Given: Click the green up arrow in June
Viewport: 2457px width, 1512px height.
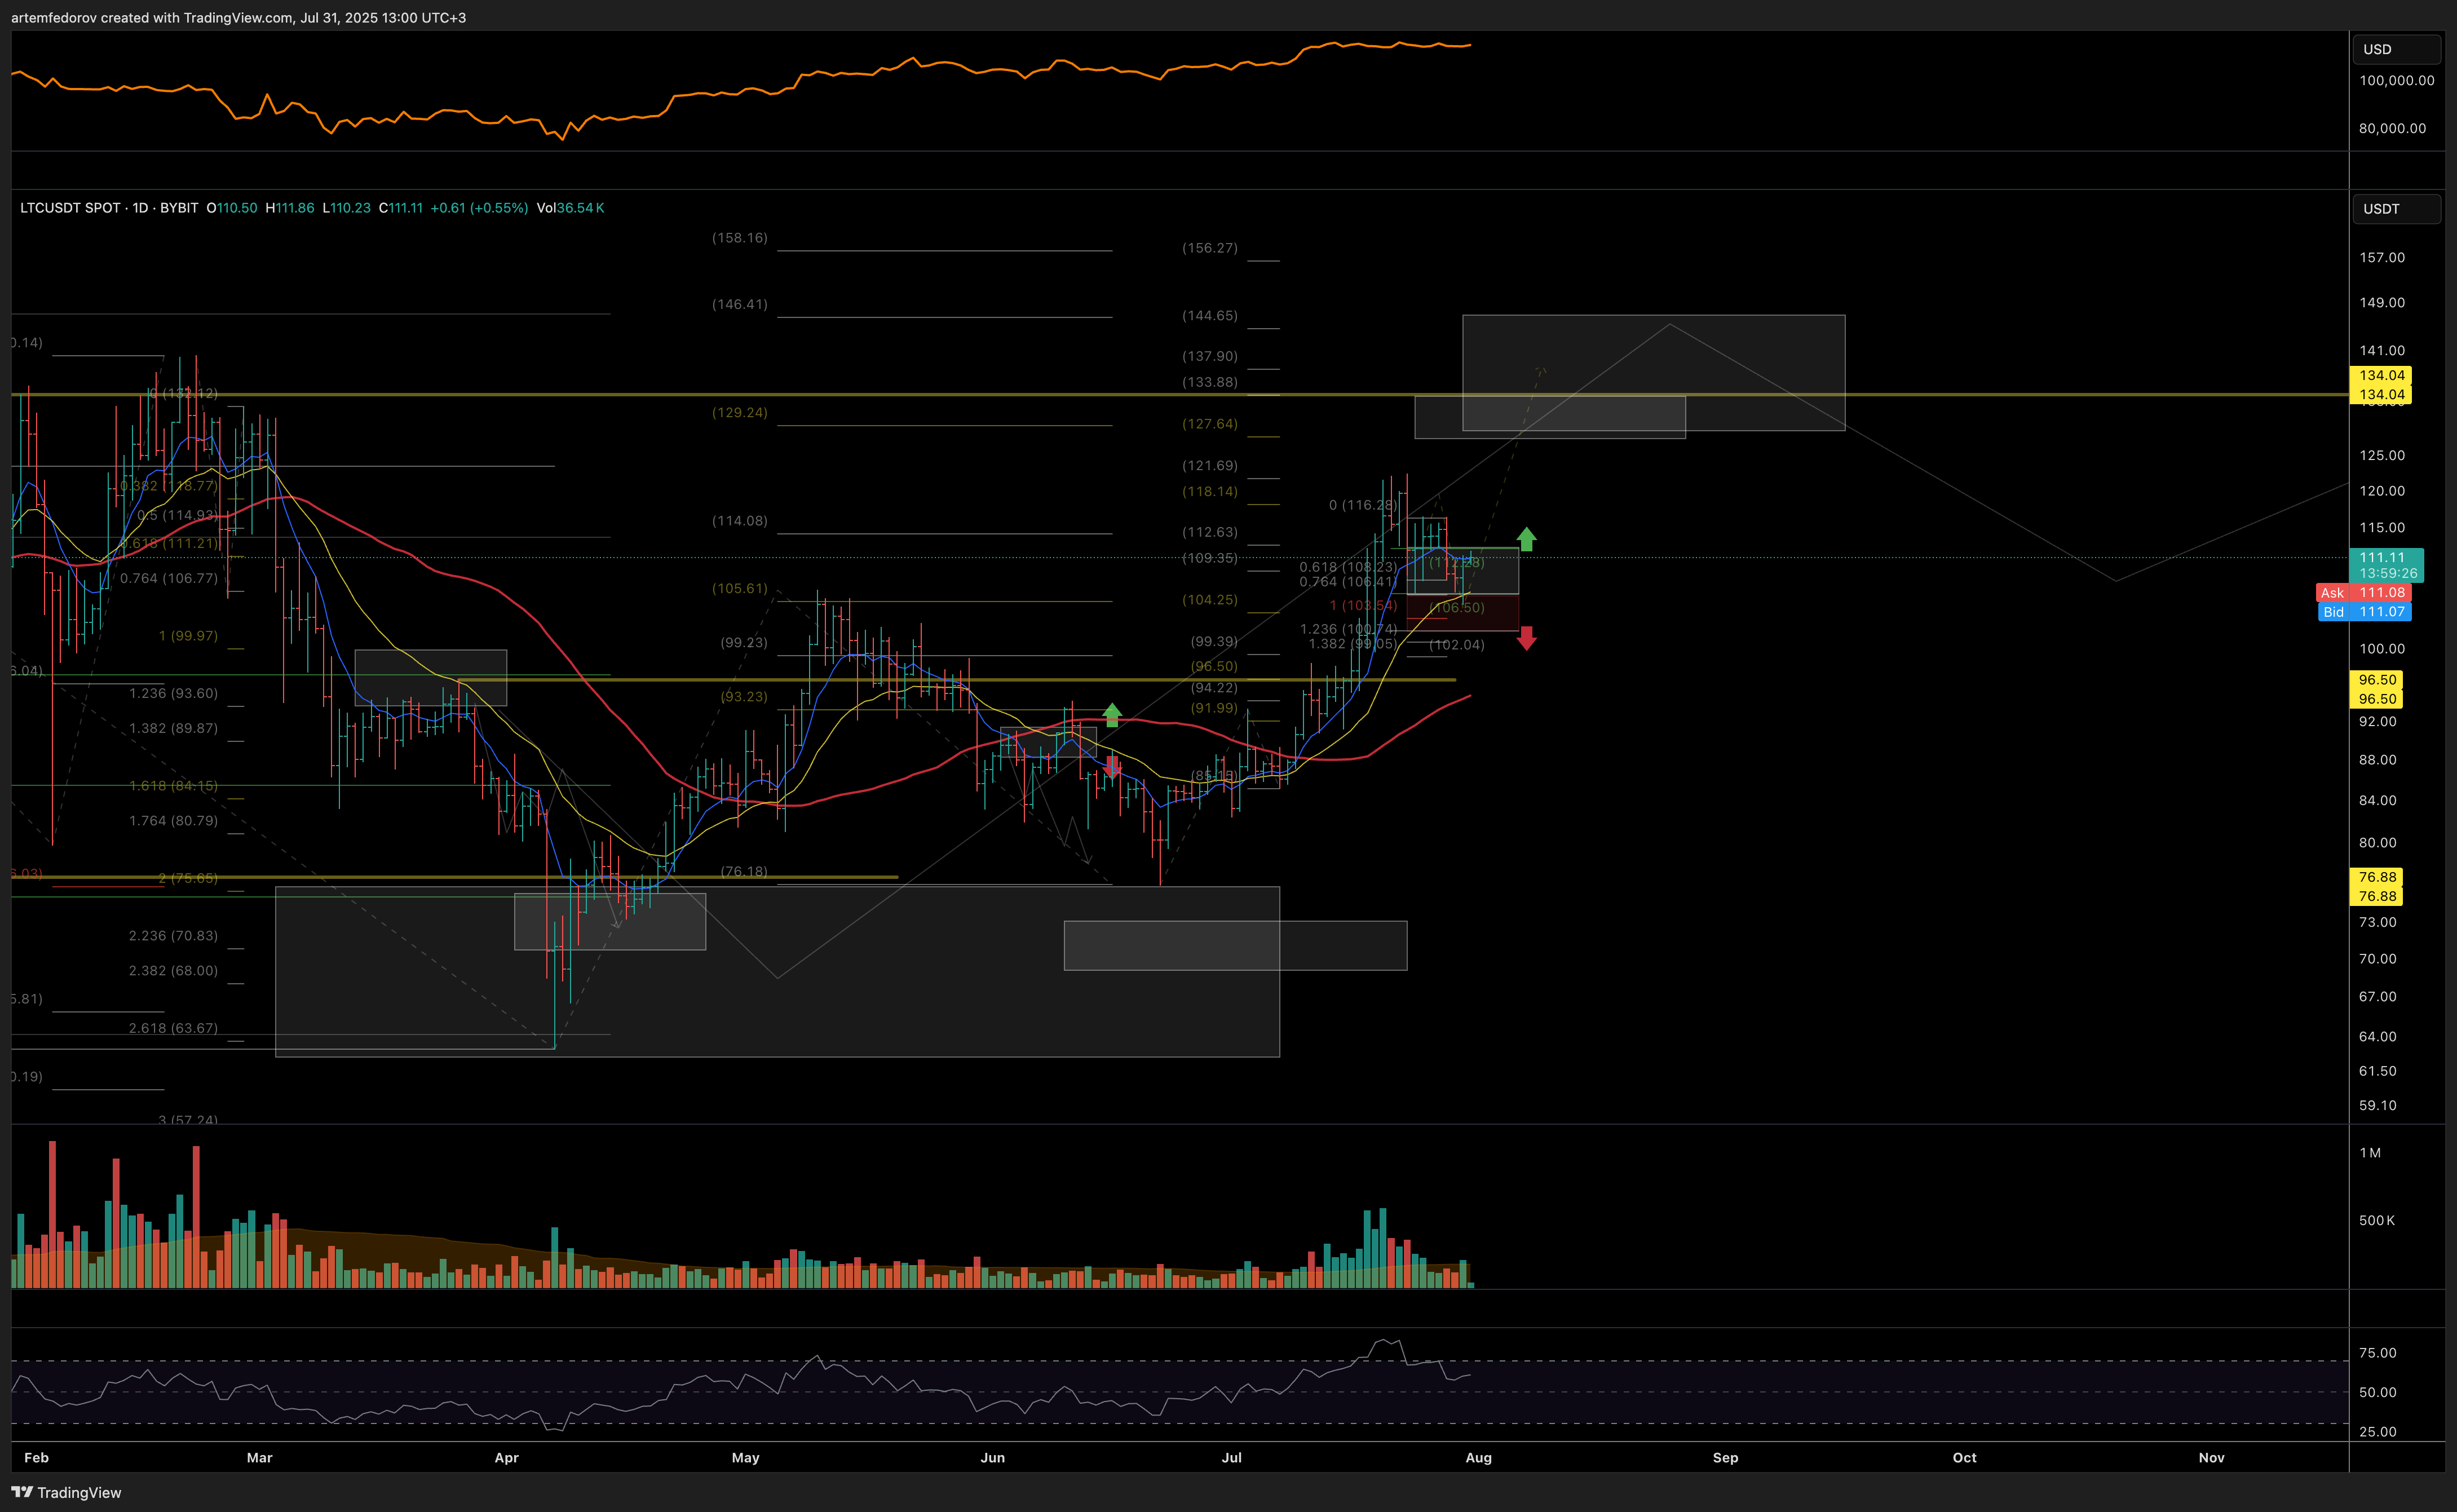Looking at the screenshot, I should 1111,715.
